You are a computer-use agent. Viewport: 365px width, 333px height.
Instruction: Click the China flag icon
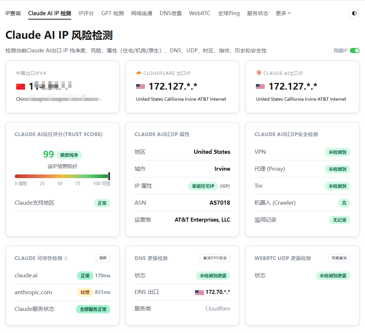21,87
